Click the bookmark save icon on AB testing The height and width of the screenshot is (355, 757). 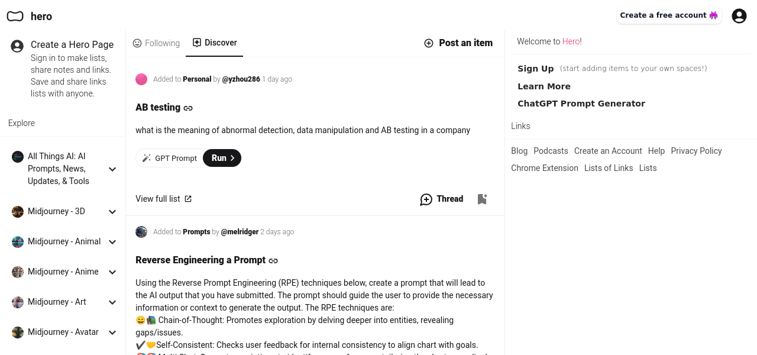pos(482,199)
